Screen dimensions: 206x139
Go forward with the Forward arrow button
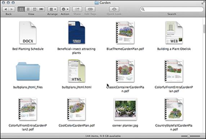(12, 9)
